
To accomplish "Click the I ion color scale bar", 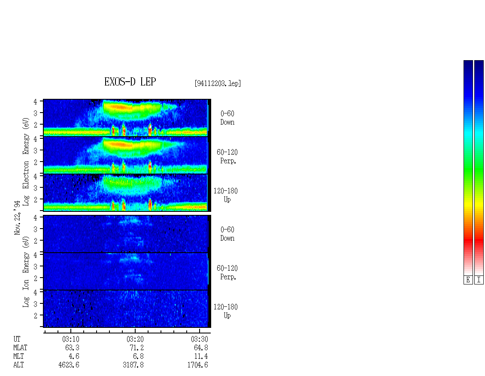I will tap(479, 168).
